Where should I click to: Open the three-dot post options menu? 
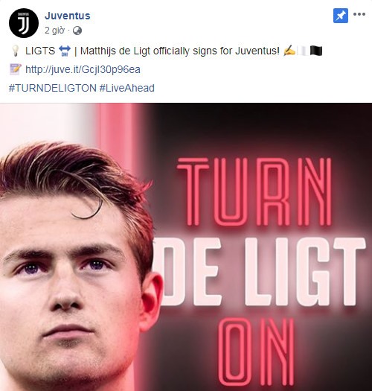click(359, 14)
